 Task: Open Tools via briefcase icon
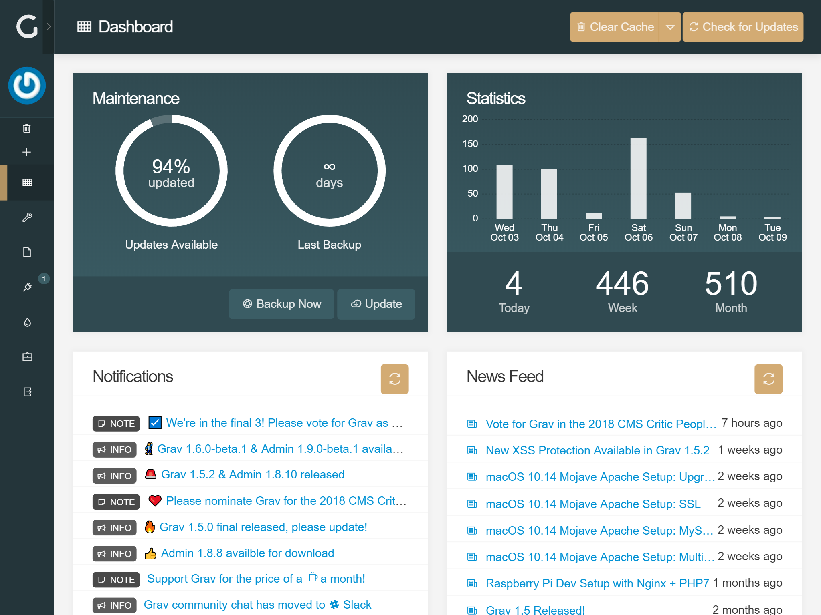[x=27, y=357]
